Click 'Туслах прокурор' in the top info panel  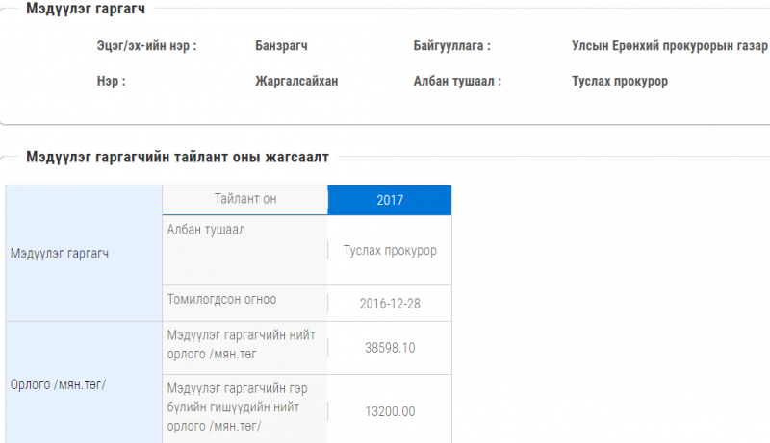[x=619, y=82]
